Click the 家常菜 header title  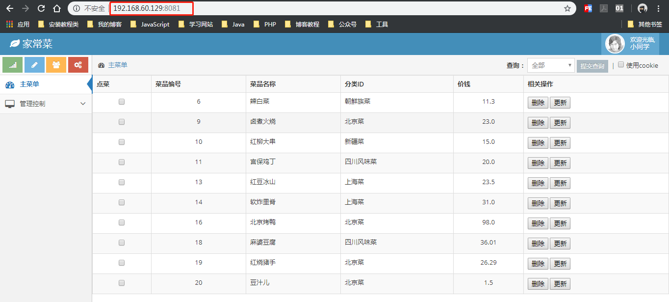[37, 44]
